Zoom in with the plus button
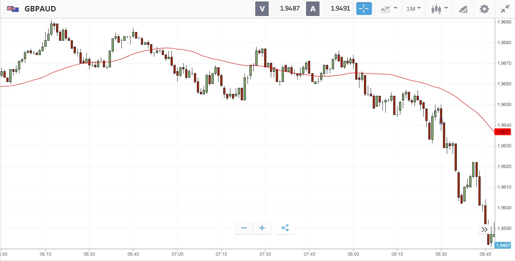The width and height of the screenshot is (515, 261). pos(262,228)
